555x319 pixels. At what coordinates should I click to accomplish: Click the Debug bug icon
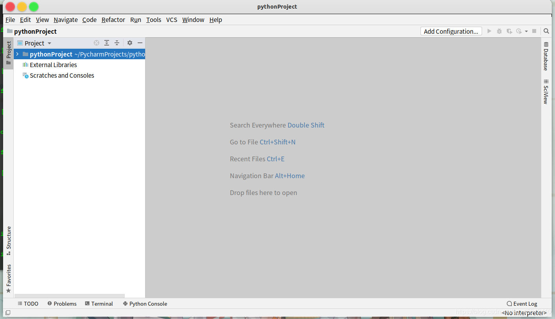pyautogui.click(x=499, y=31)
